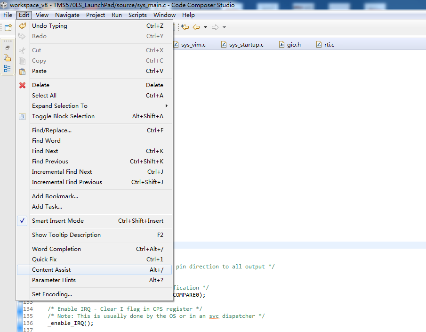The height and width of the screenshot is (332, 426).
Task: Choose Select All
Action: pyautogui.click(x=94, y=96)
